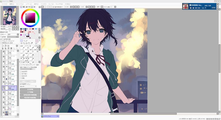Select the rectangular Selection tool
The image size is (221, 120).
pyautogui.click(x=21, y=41)
